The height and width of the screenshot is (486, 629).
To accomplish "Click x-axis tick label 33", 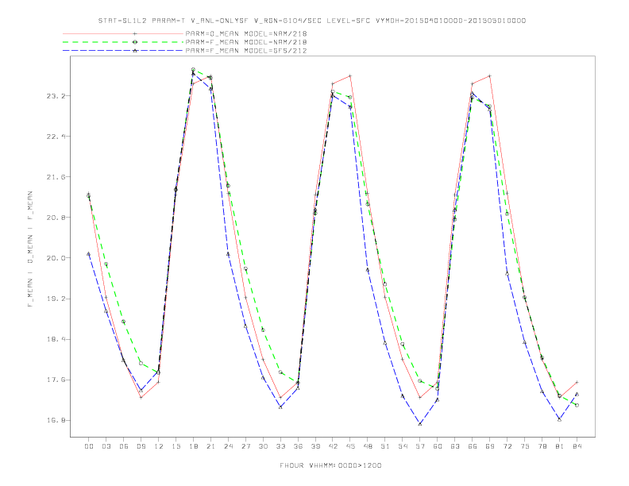I will (280, 446).
